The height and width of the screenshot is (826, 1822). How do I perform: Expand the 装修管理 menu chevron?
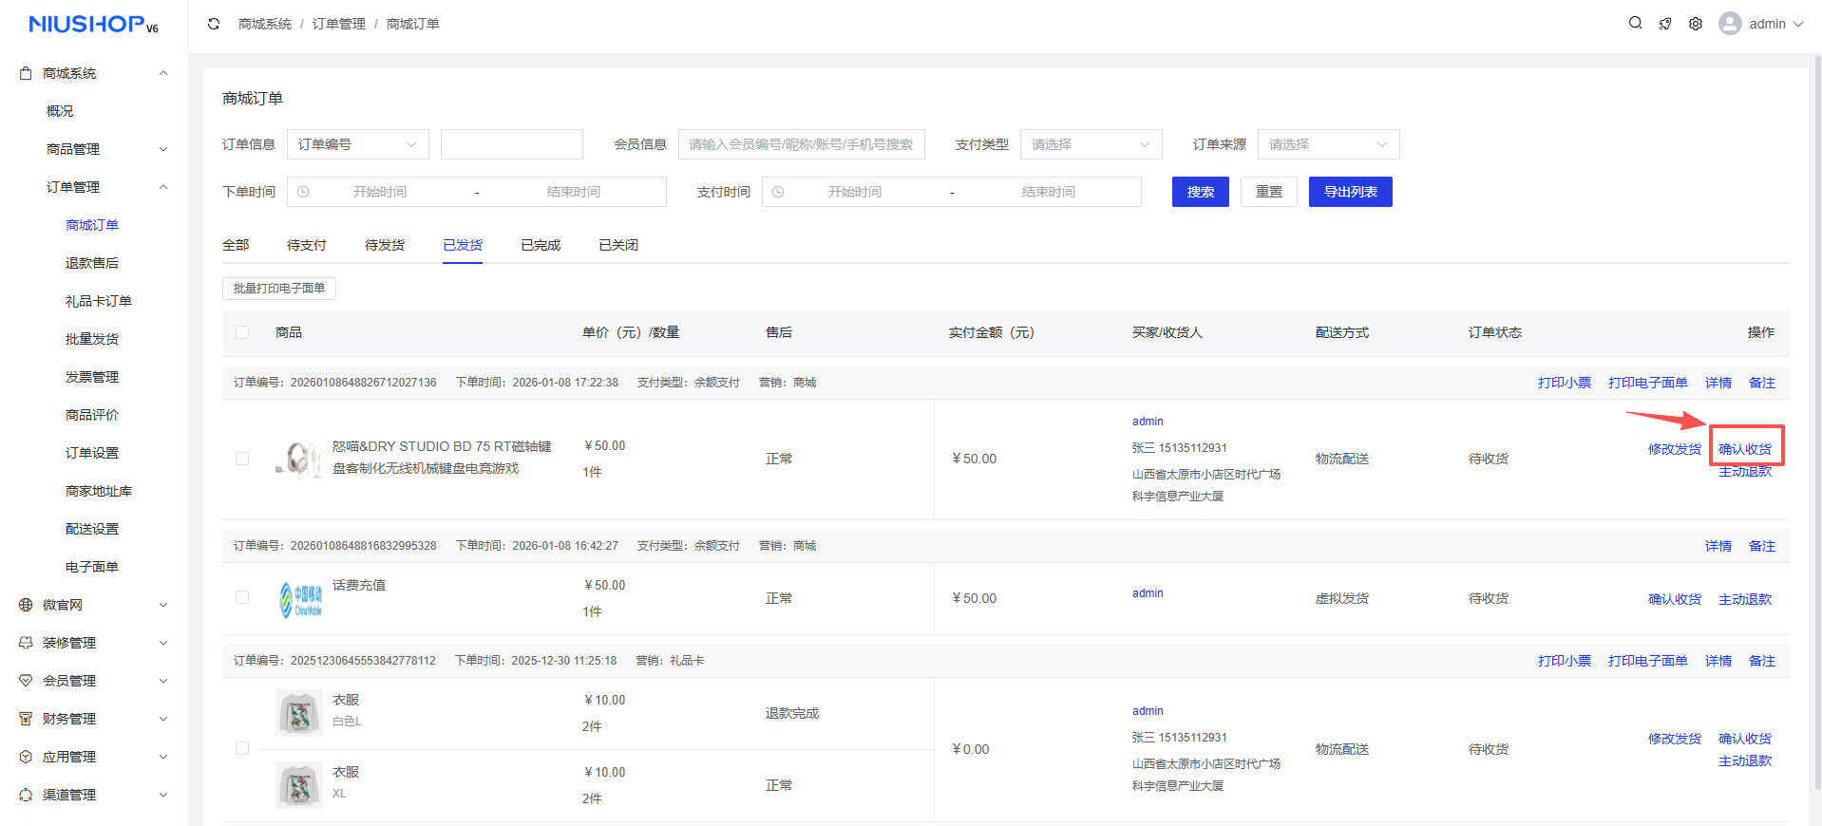[163, 643]
